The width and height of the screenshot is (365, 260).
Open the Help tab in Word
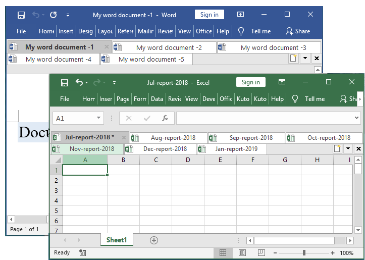(x=223, y=31)
